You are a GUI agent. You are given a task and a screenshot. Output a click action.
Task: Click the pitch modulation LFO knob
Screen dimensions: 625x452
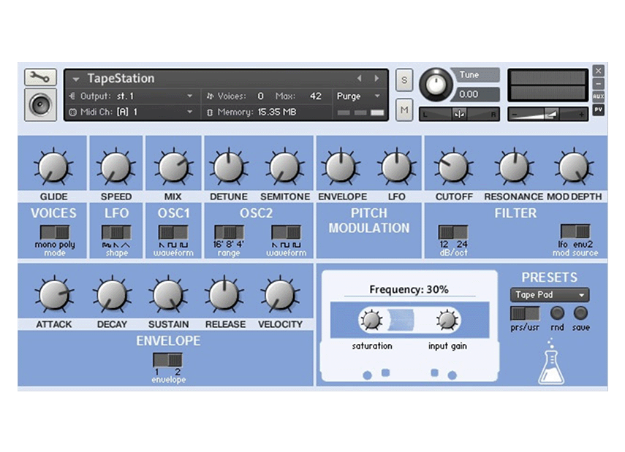click(x=397, y=167)
